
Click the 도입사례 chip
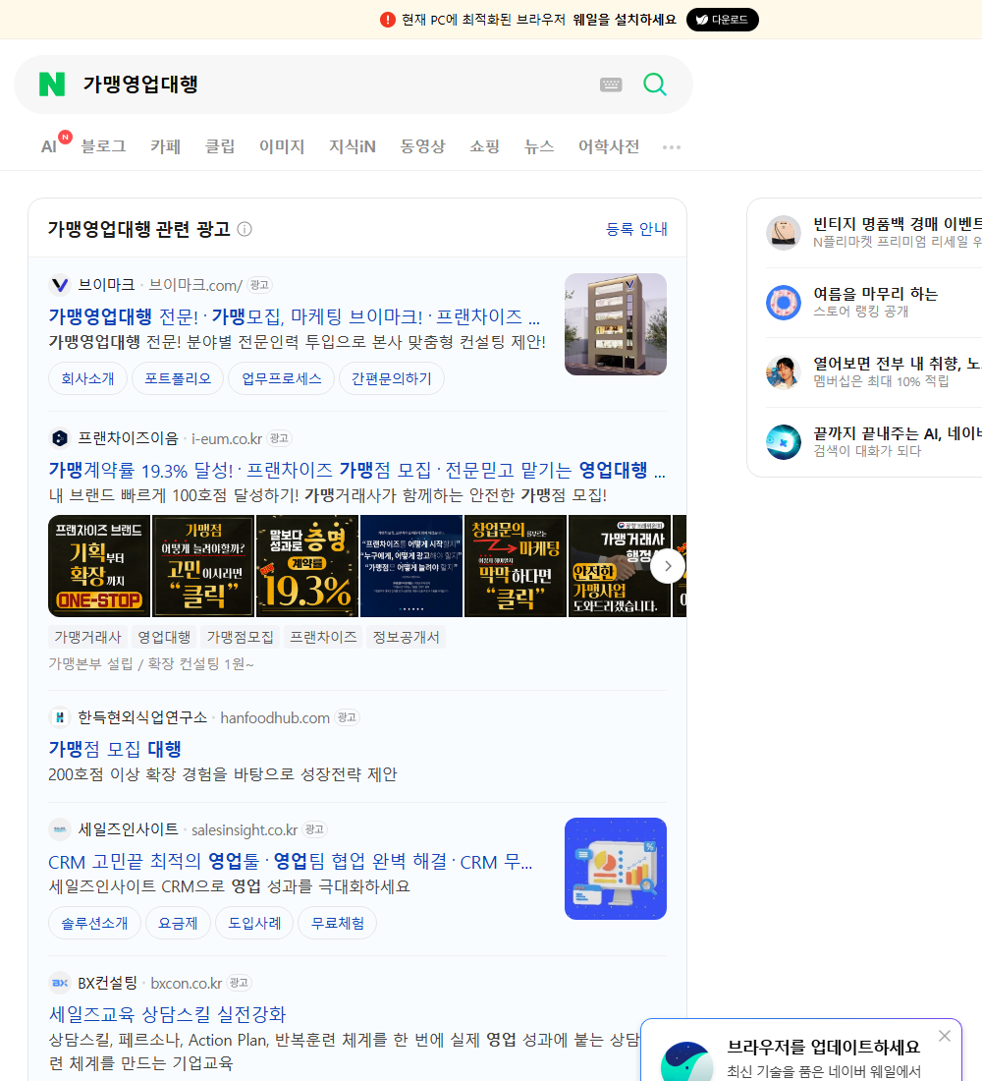pyautogui.click(x=254, y=923)
